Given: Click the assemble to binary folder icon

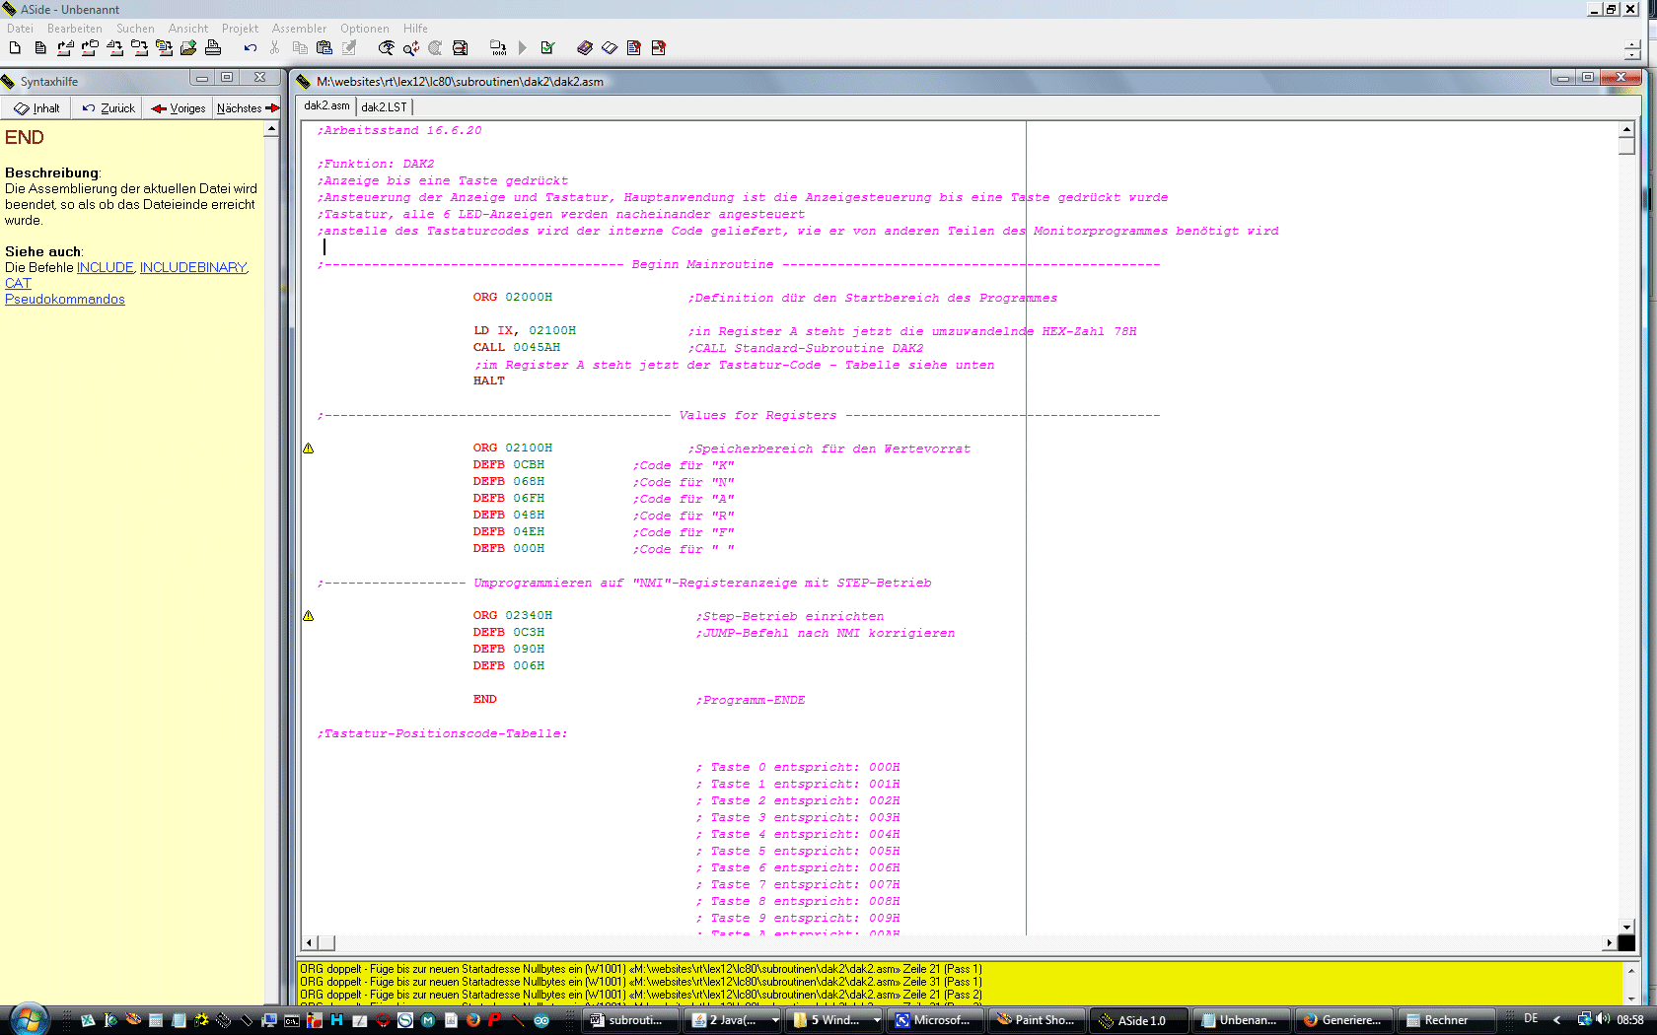Looking at the screenshot, I should point(498,47).
